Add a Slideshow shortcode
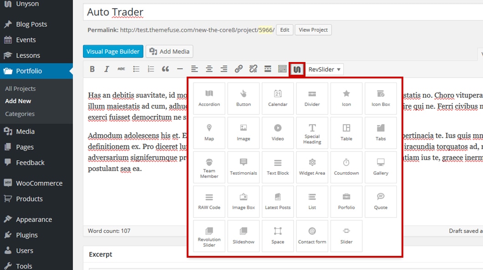 click(x=244, y=236)
